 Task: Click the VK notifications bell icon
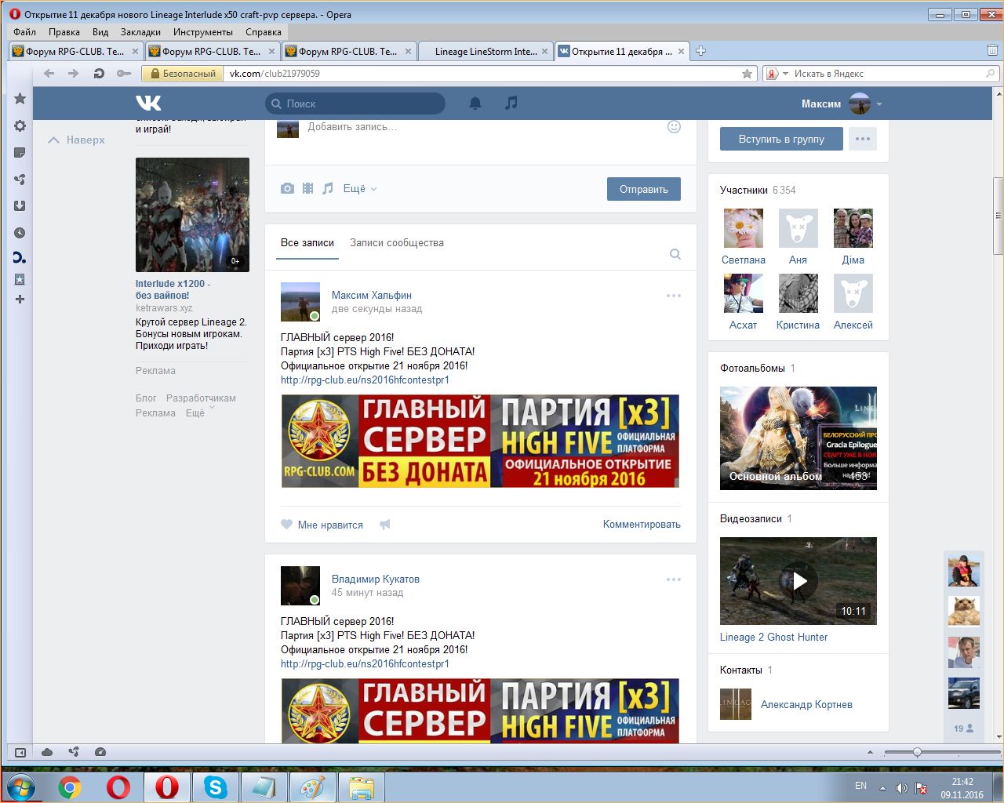pos(475,104)
